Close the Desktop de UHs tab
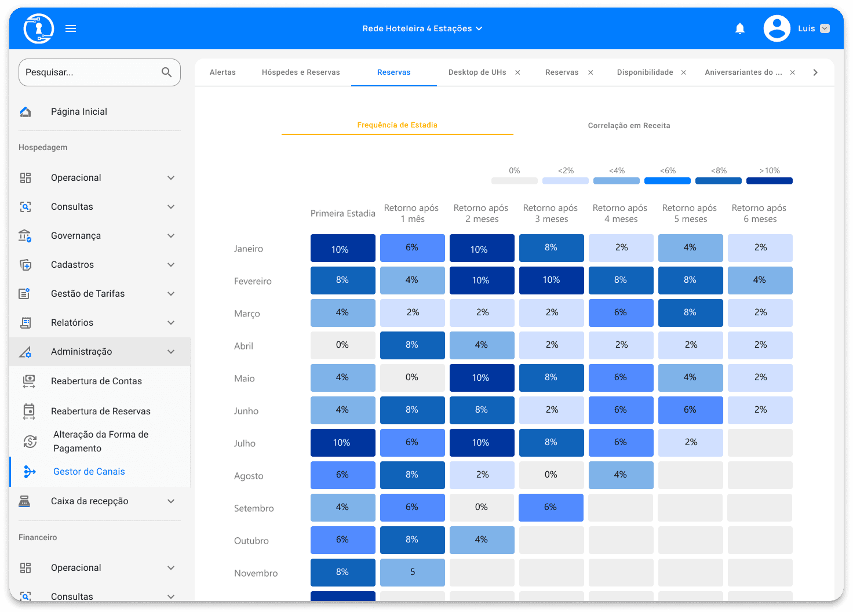This screenshot has width=853, height=612. pos(517,72)
